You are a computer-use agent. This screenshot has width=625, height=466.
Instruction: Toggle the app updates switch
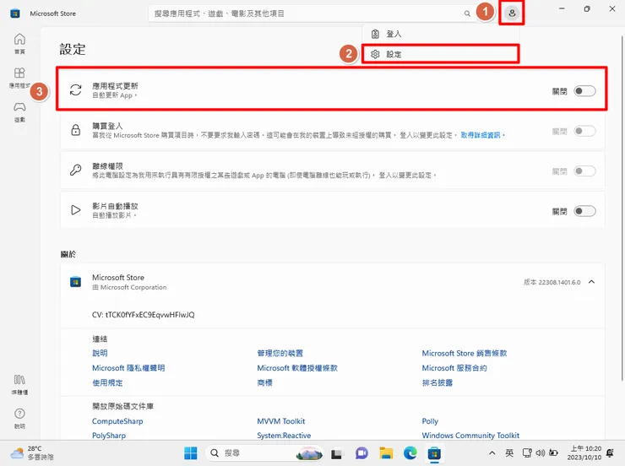tap(584, 91)
